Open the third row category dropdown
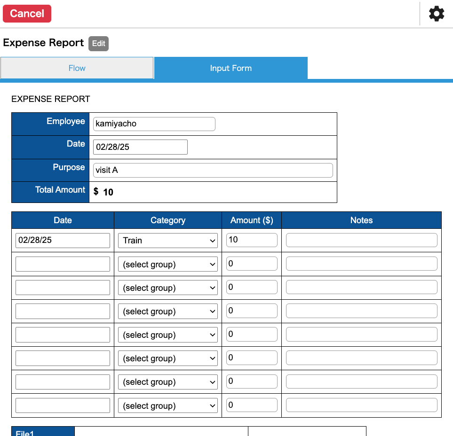This screenshot has height=436, width=453. click(168, 288)
